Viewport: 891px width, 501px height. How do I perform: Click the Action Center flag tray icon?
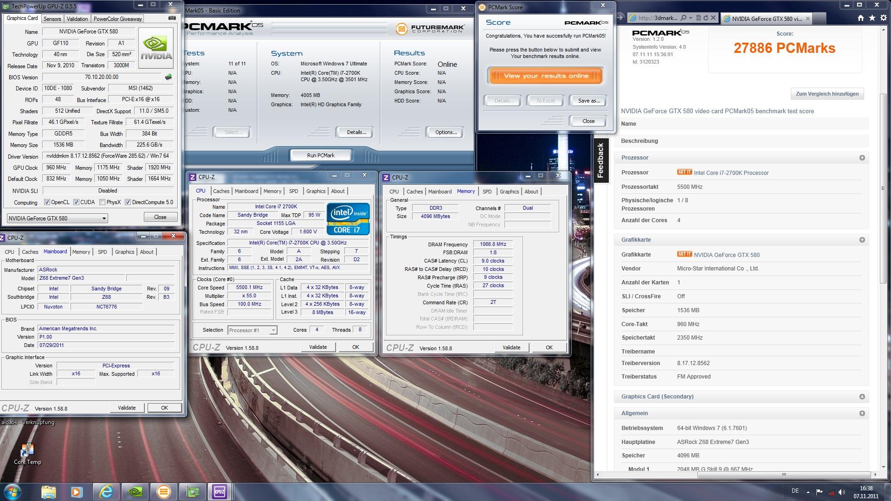[819, 492]
